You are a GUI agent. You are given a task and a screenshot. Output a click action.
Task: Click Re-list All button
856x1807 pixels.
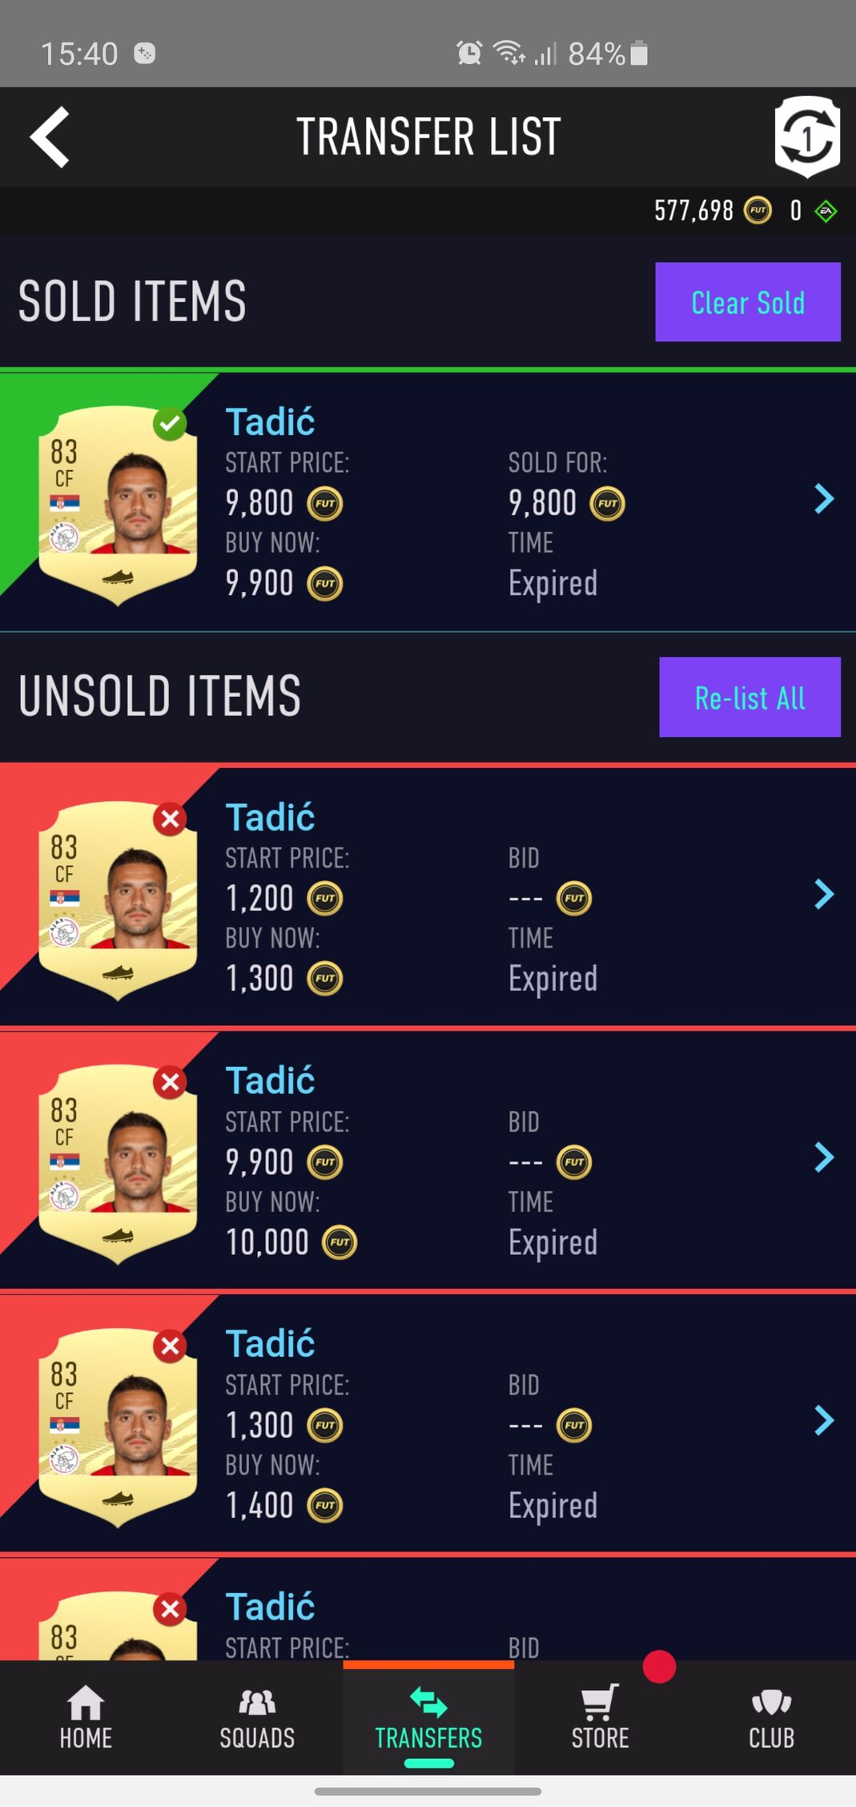tap(750, 697)
